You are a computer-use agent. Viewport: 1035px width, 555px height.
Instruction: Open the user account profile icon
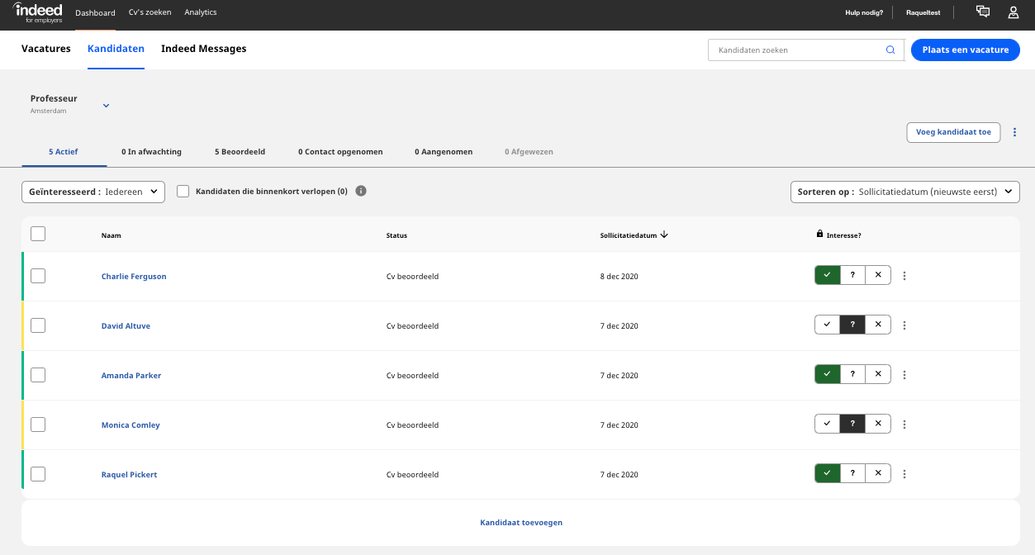coord(1014,12)
